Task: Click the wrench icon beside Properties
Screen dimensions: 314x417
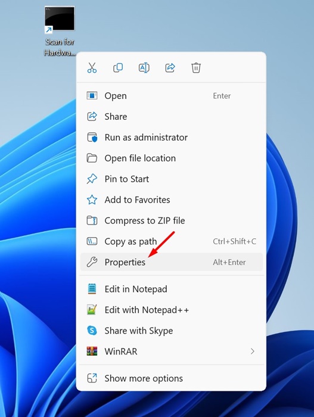Action: 92,262
